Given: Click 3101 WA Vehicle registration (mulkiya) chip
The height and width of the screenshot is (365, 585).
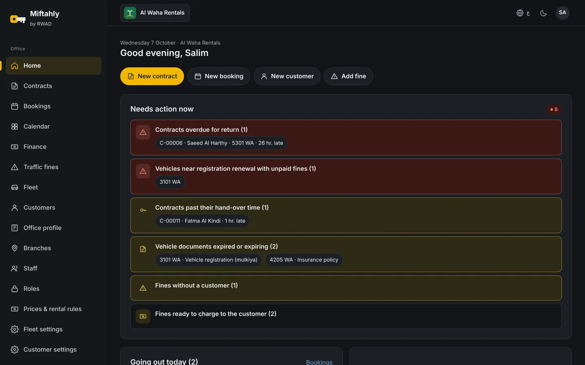Looking at the screenshot, I should click(x=208, y=260).
